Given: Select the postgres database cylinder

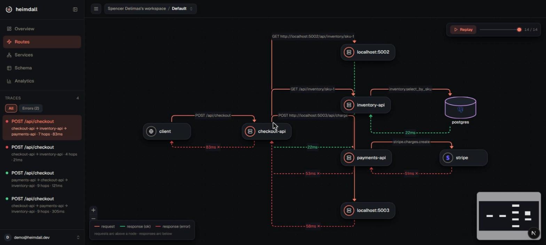Looking at the screenshot, I should point(460,108).
